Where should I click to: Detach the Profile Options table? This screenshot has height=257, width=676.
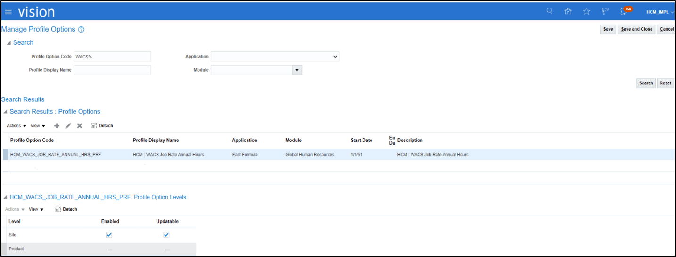pyautogui.click(x=102, y=126)
